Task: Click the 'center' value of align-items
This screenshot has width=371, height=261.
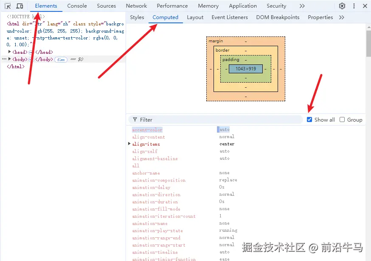Action: click(x=227, y=144)
